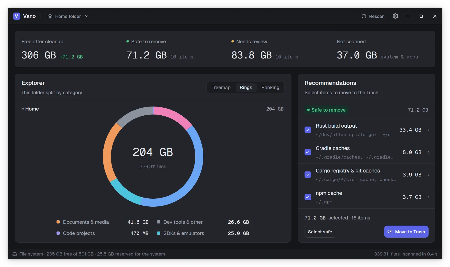Image resolution: width=450 pixels, height=267 pixels.
Task: Click the Safe to remove section badge
Action: (326, 110)
